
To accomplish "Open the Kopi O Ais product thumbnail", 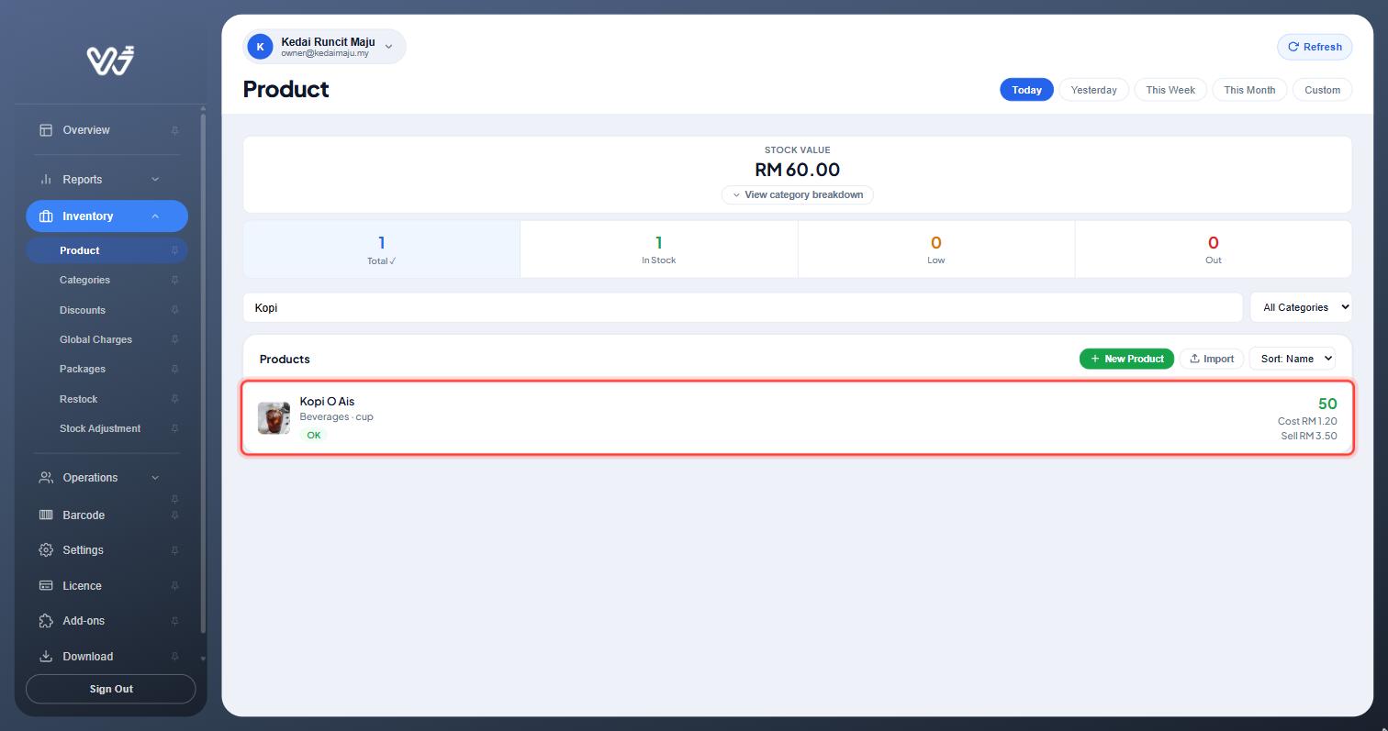I will [274, 417].
